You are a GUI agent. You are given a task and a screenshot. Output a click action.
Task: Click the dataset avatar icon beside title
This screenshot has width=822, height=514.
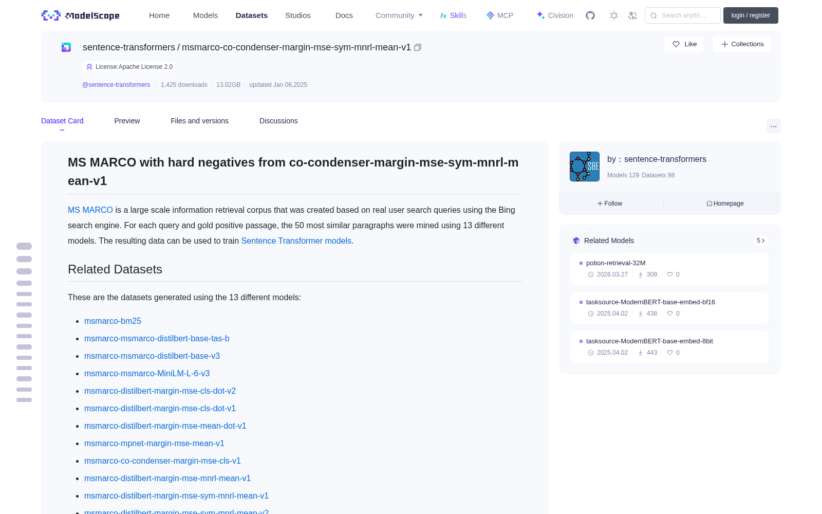tap(66, 47)
